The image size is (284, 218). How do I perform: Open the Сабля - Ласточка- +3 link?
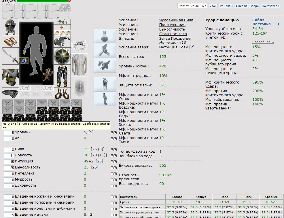point(266,22)
